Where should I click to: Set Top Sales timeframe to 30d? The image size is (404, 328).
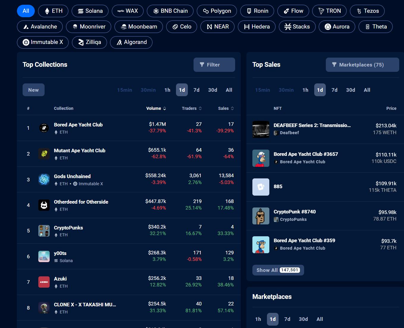tap(350, 90)
